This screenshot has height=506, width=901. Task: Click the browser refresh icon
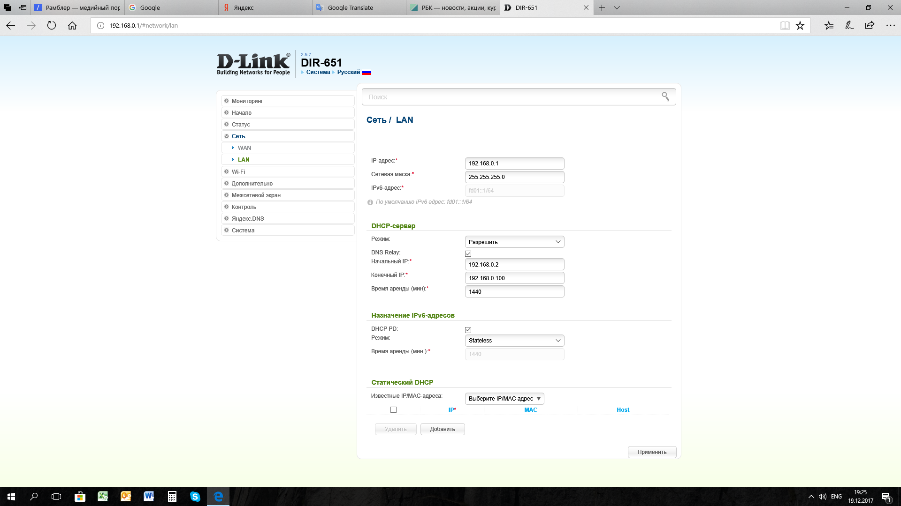pyautogui.click(x=52, y=26)
